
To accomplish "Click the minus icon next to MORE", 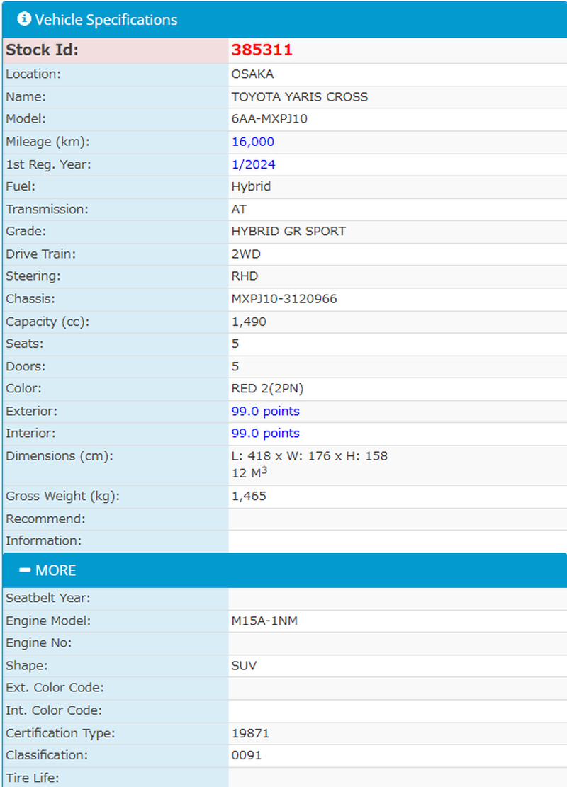I will [25, 570].
